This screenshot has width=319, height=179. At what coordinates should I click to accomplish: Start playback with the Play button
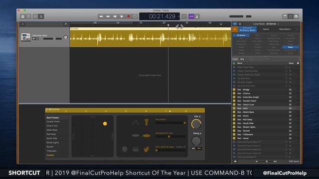point(122,16)
